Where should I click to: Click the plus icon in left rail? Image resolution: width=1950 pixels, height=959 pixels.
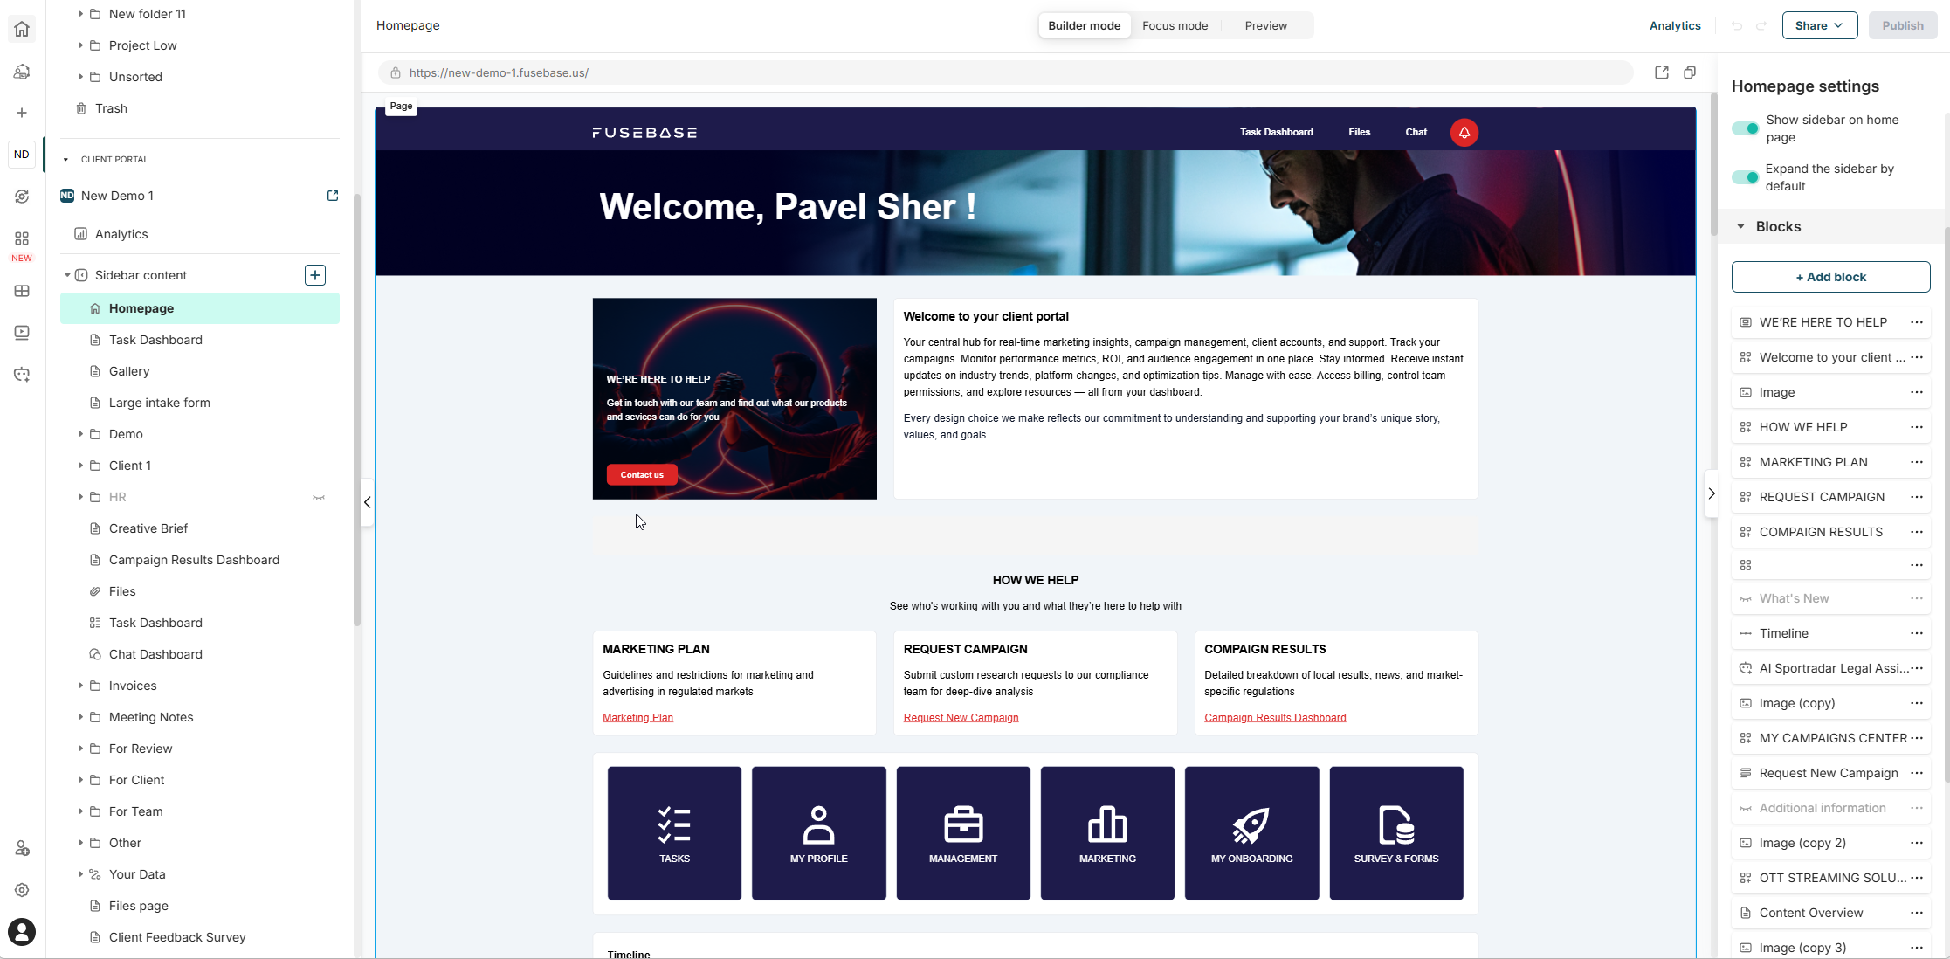[22, 113]
